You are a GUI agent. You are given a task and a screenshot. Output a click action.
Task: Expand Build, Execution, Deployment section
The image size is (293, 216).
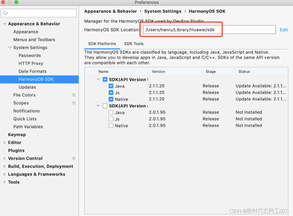tap(4, 166)
